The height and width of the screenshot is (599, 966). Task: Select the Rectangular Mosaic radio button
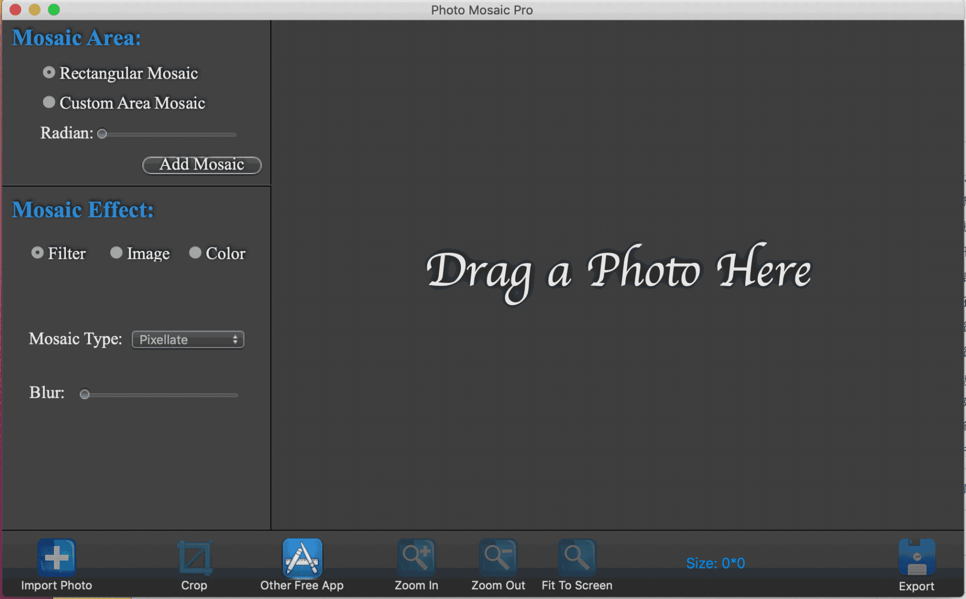pos(49,73)
